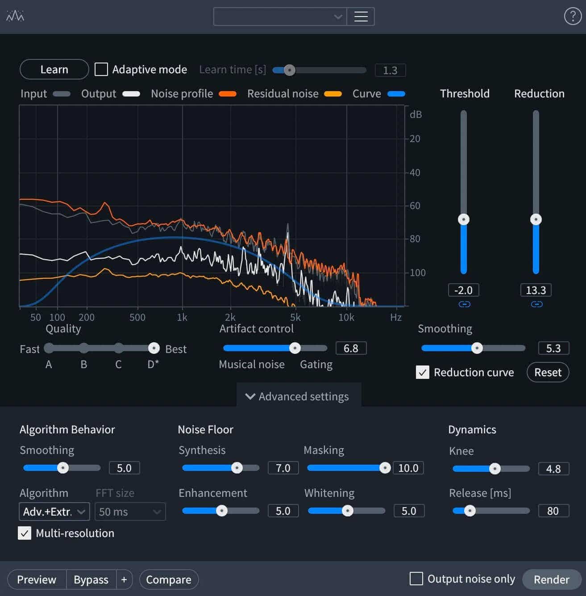
Task: Click the iZotope logo icon
Action: (x=15, y=16)
